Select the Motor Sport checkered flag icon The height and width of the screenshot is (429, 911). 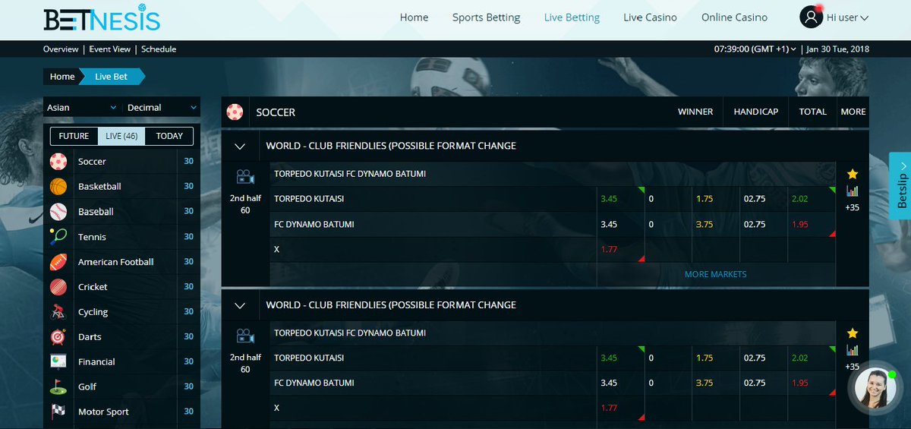[58, 412]
